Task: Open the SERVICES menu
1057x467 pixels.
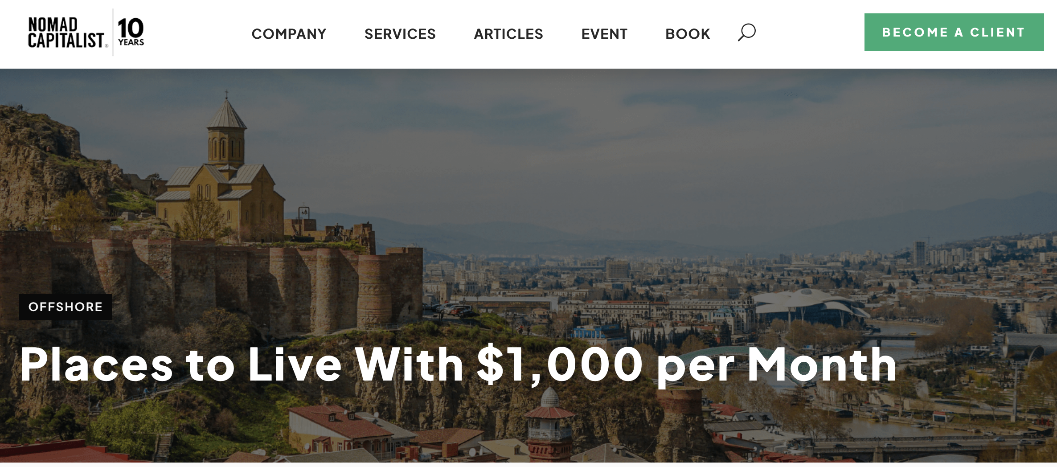Action: (400, 34)
